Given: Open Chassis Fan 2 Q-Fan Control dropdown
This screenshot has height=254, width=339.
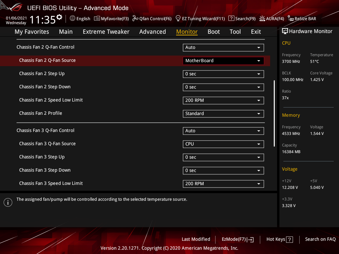Looking at the screenshot, I should coord(223,48).
